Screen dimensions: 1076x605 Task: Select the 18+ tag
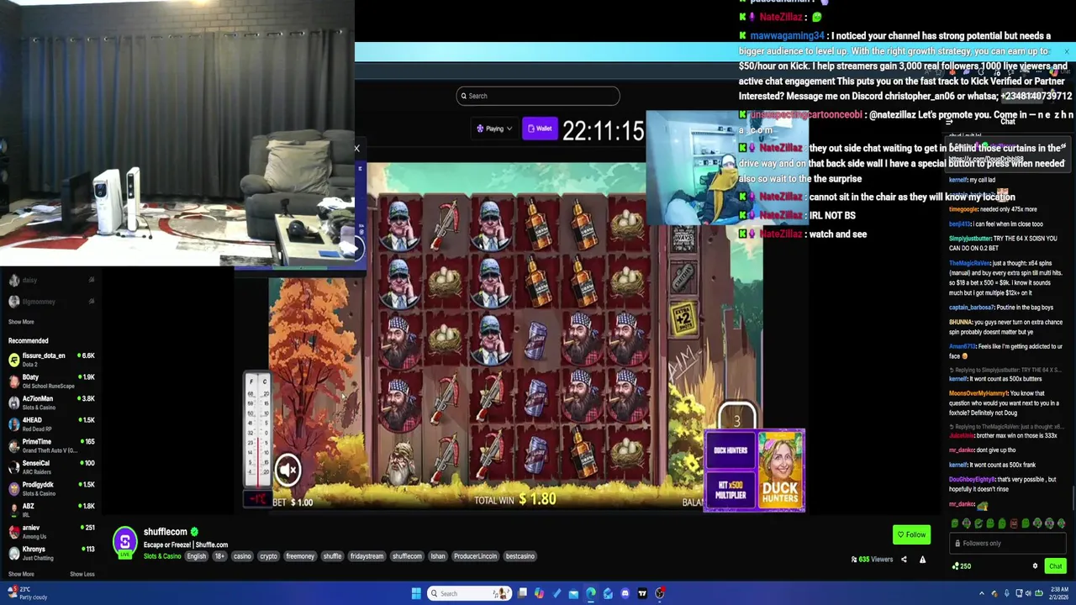[x=219, y=556]
